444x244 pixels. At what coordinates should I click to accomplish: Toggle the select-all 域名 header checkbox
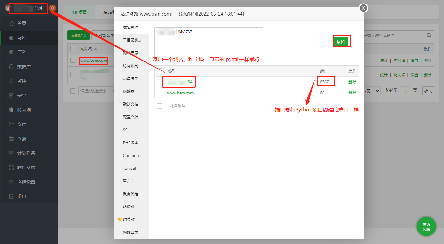click(x=159, y=71)
